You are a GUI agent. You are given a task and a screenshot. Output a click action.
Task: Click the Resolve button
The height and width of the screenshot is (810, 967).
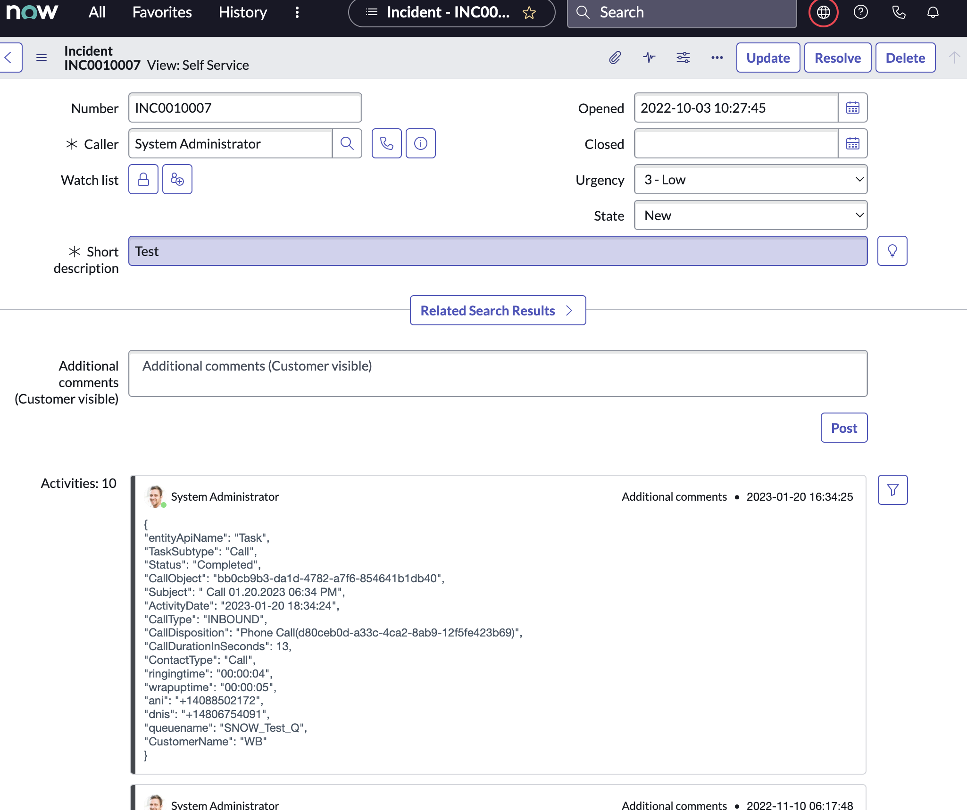click(838, 57)
